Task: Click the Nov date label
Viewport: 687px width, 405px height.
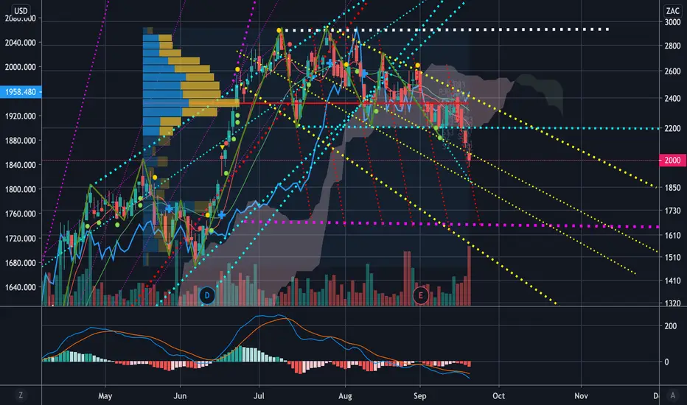Action: click(x=582, y=396)
